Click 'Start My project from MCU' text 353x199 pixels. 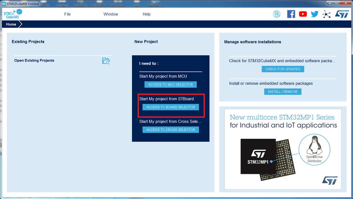click(x=163, y=76)
